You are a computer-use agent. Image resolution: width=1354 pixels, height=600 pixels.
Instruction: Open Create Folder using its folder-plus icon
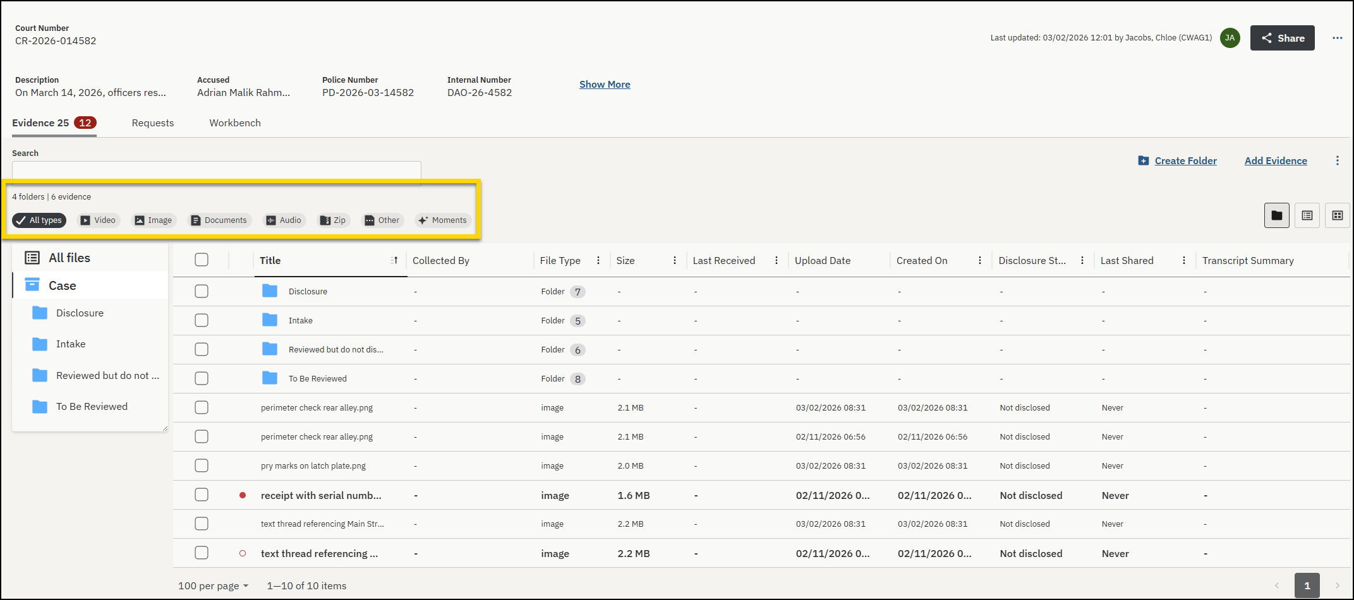point(1144,160)
